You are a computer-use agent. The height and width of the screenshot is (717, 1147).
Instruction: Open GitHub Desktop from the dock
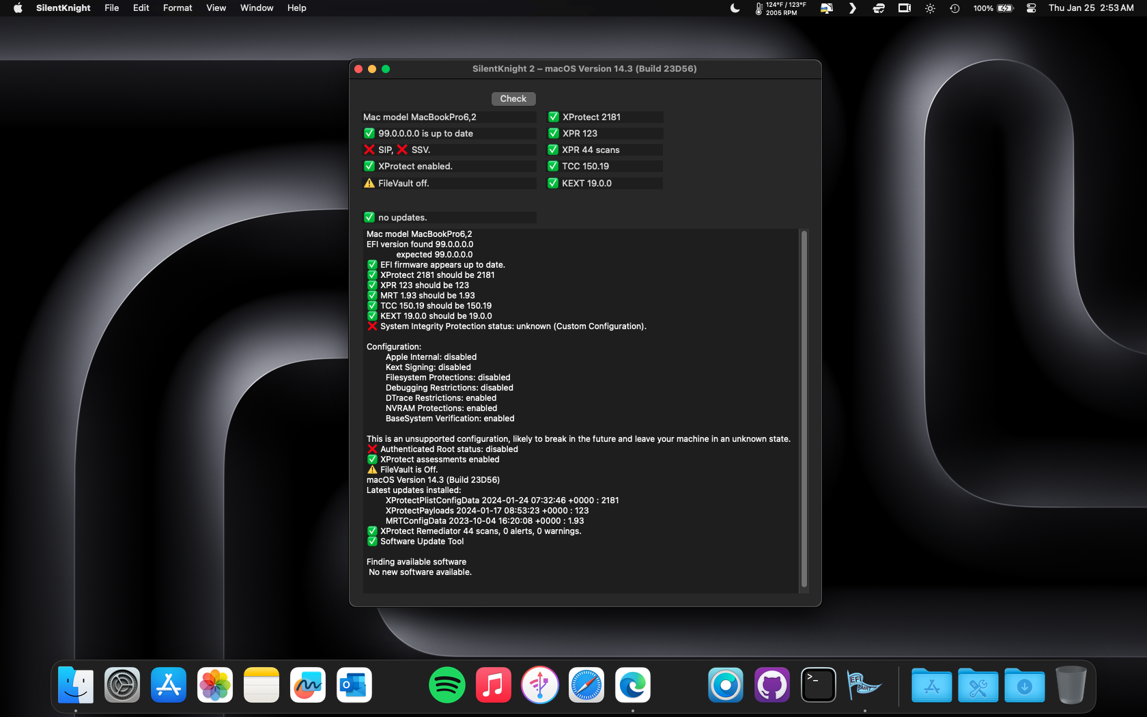pyautogui.click(x=772, y=685)
